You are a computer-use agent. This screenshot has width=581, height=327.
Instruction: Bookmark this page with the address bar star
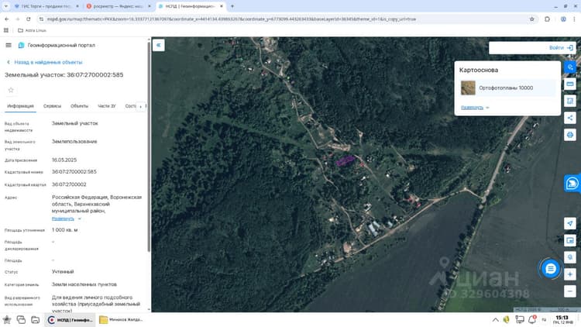[532, 19]
